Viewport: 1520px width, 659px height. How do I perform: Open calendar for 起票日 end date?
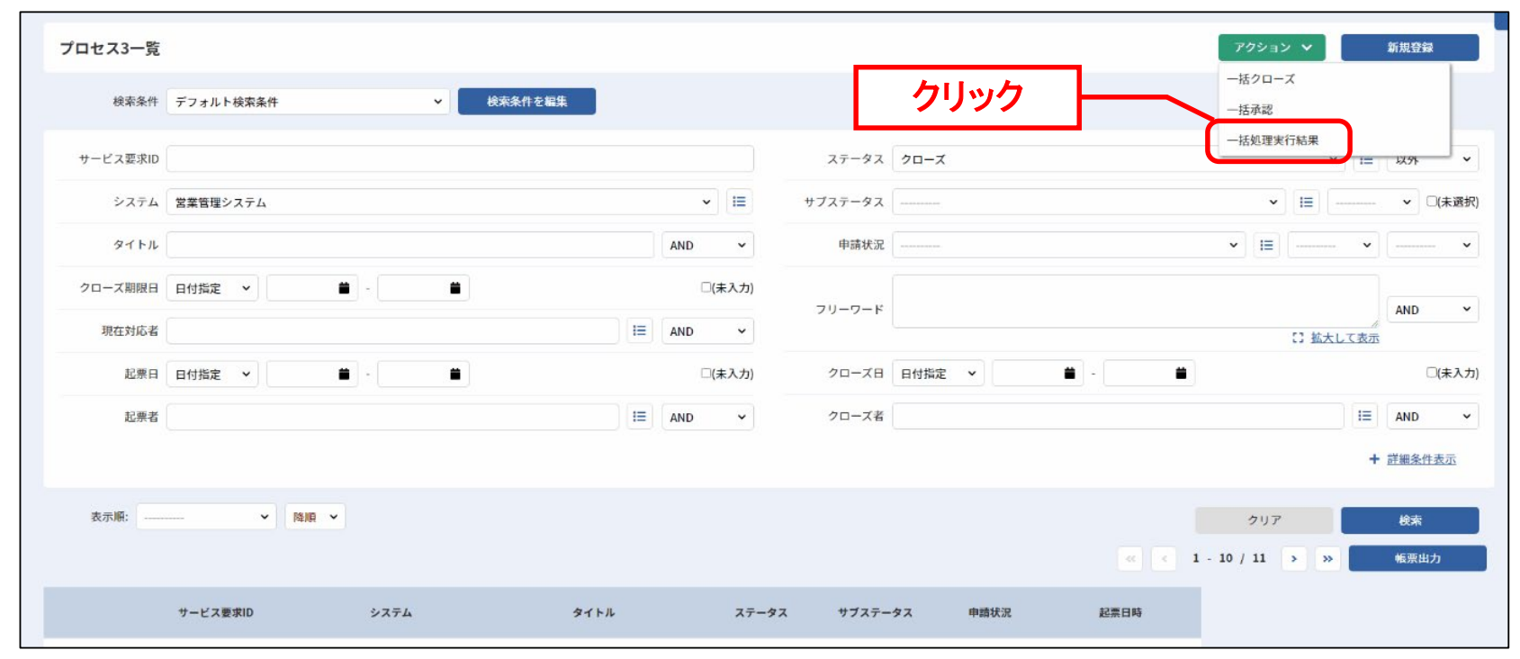click(455, 374)
